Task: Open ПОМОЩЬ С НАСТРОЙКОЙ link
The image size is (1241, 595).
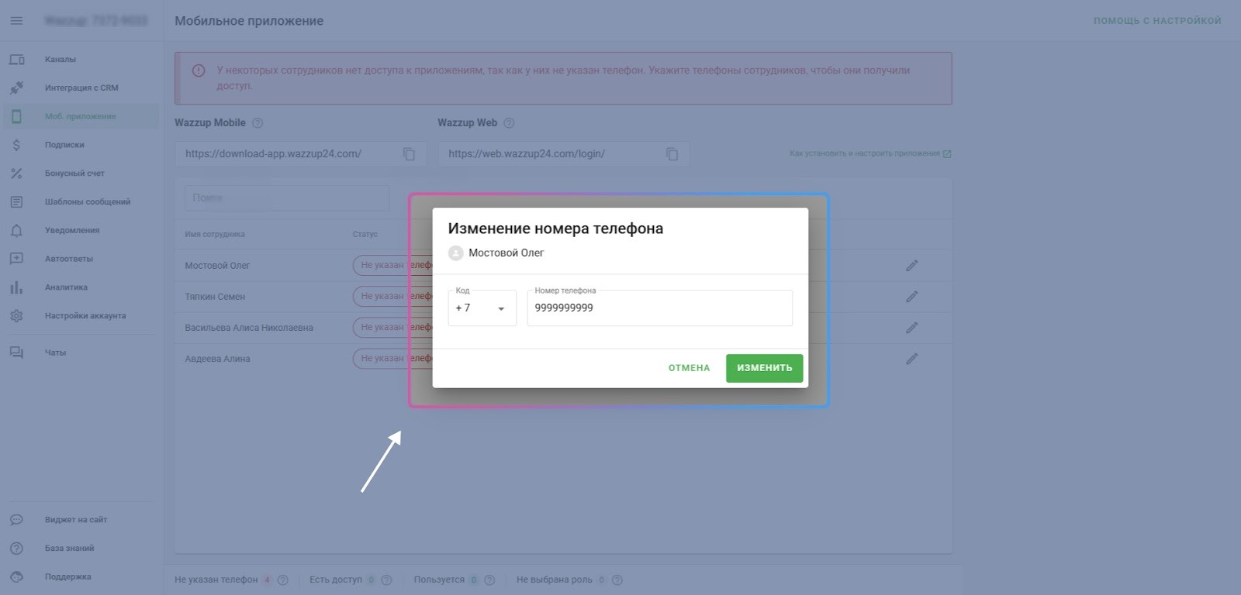Action: [1156, 21]
